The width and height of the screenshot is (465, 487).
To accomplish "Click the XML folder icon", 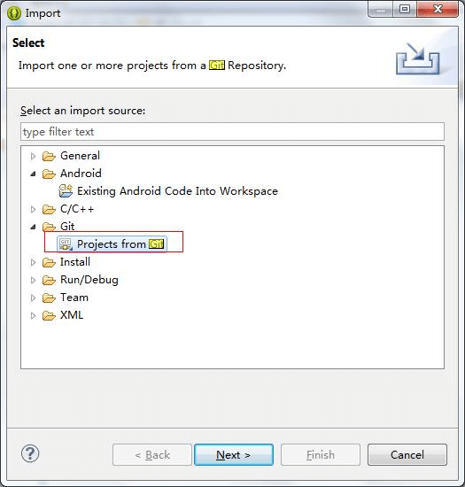I will coord(49,315).
